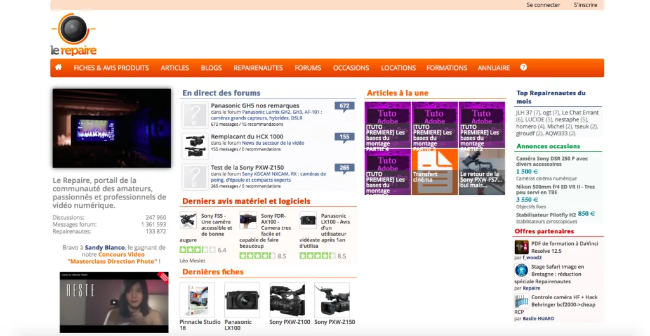
Task: Open Stage Safari Image en Bretagne offer
Action: [549, 274]
